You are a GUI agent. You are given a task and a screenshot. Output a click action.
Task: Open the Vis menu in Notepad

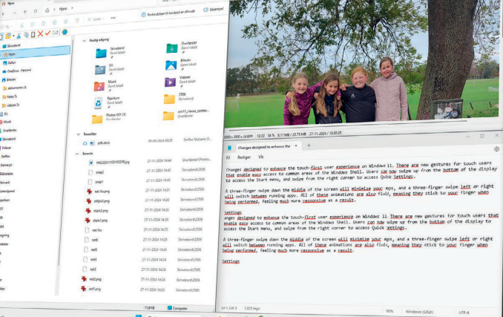click(x=261, y=157)
